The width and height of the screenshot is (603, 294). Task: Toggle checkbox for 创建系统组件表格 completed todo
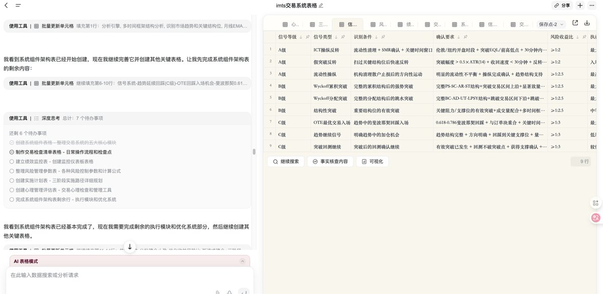12,143
